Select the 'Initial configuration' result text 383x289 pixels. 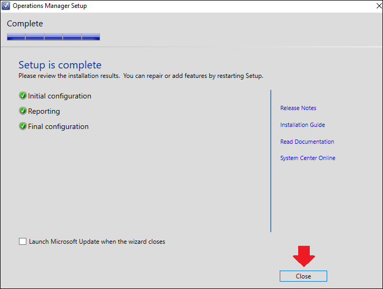pos(60,96)
